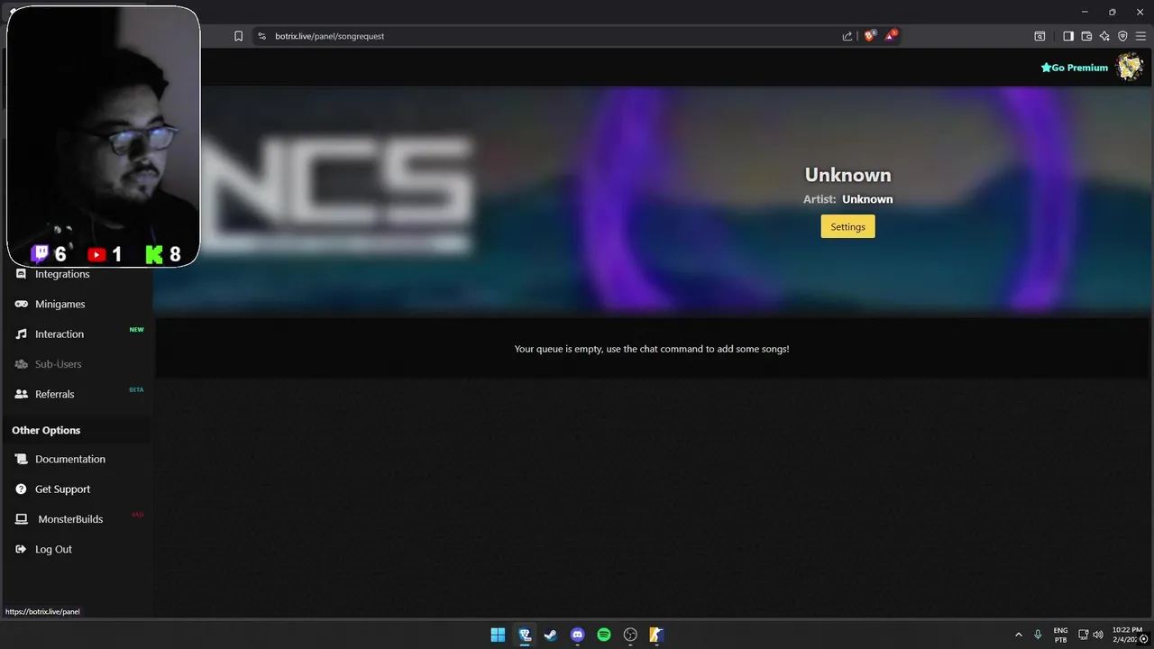Open the taskbar clock showing 10:22 PM
Screen dimensions: 1154x649
(1127, 635)
